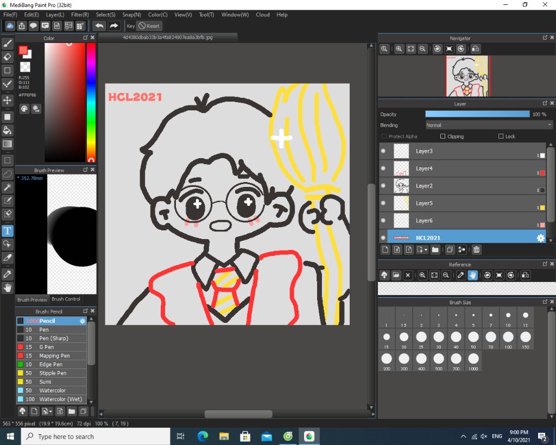Click the cloud save icon in toolbar
Image resolution: width=556 pixels, height=445 pixels.
pyautogui.click(x=10, y=26)
